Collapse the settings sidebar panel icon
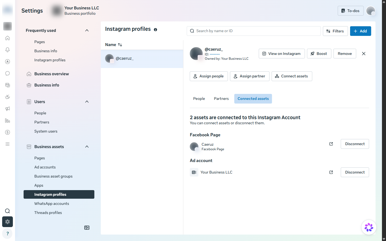The image size is (386, 241). [87, 228]
